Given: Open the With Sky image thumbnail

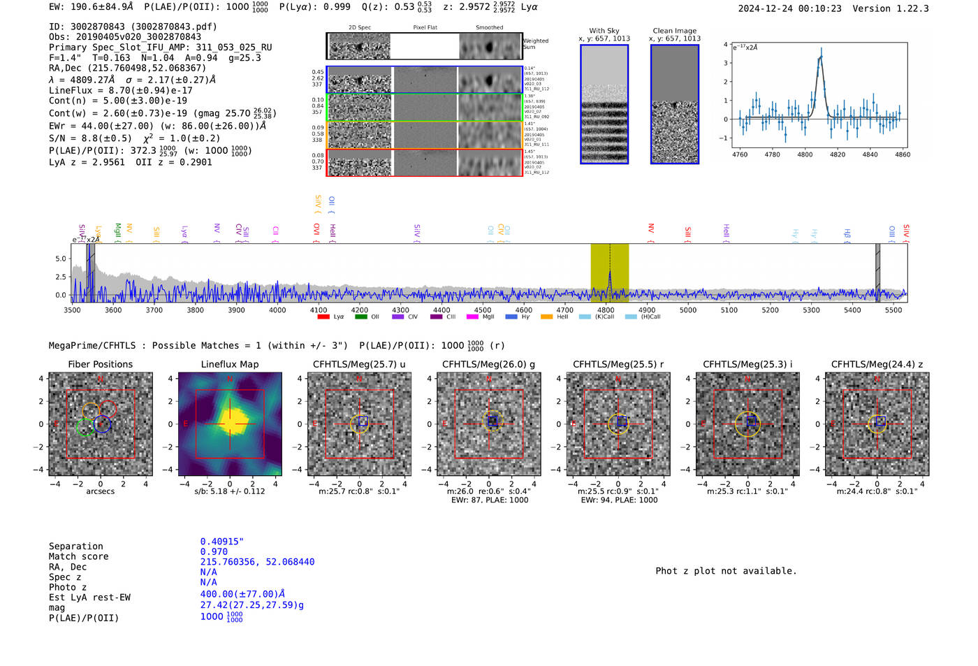Looking at the screenshot, I should [604, 104].
